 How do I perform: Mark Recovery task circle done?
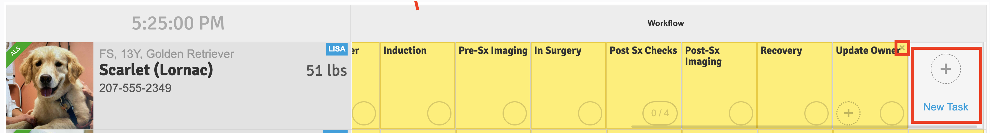816,113
